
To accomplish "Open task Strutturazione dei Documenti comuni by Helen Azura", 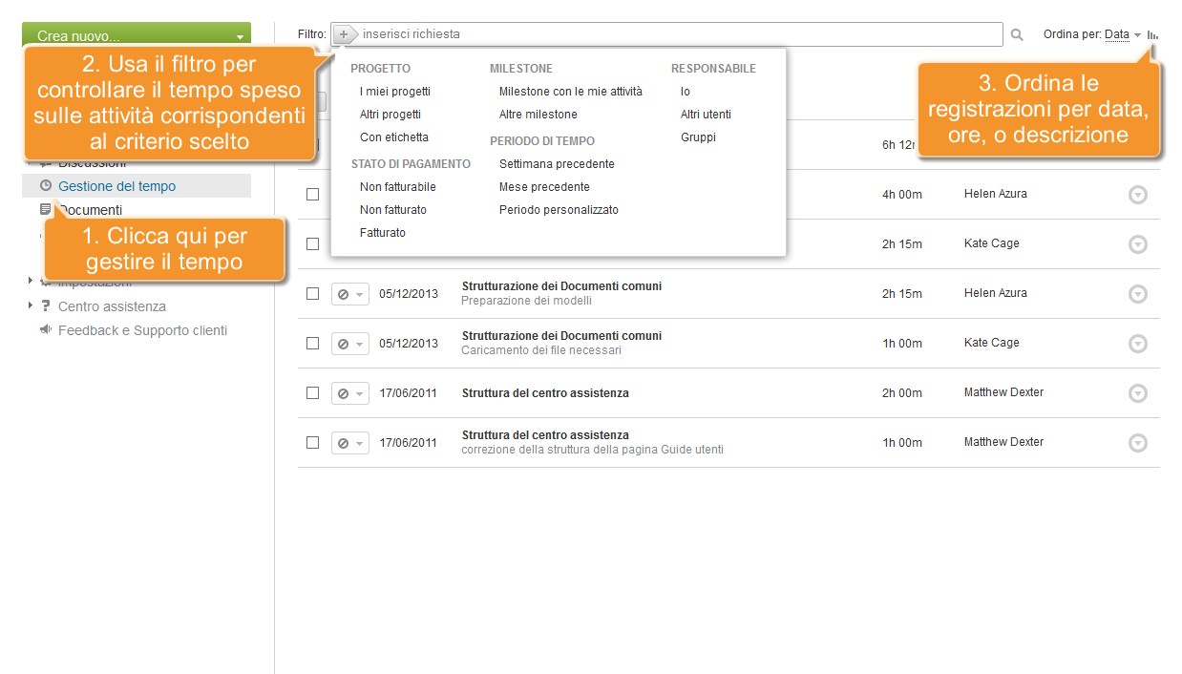I will click(x=561, y=286).
